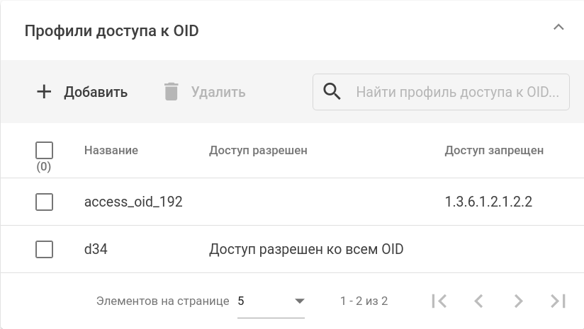Open the items per page dropdown
Image resolution: width=584 pixels, height=329 pixels.
271,301
